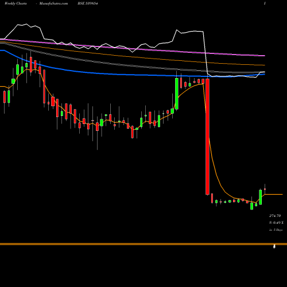287x287 pixels.
Task: Click the tallest green candlestick
Action: point(177,94)
